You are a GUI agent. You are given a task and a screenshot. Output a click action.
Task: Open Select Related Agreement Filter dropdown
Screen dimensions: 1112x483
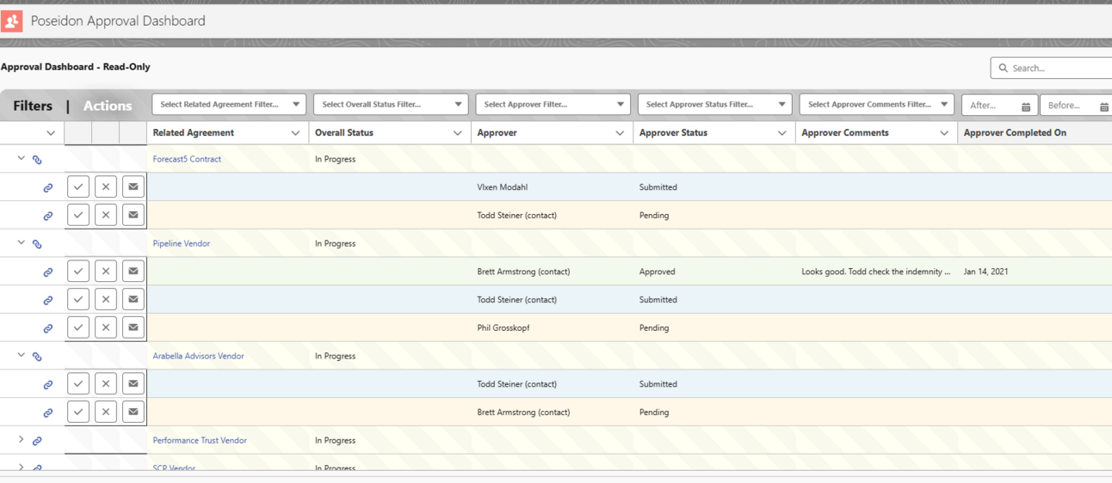[229, 105]
